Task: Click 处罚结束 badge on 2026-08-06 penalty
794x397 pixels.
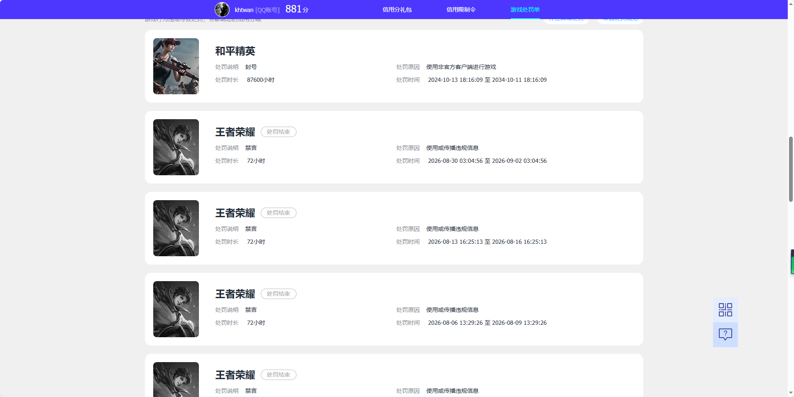Action: pos(278,294)
